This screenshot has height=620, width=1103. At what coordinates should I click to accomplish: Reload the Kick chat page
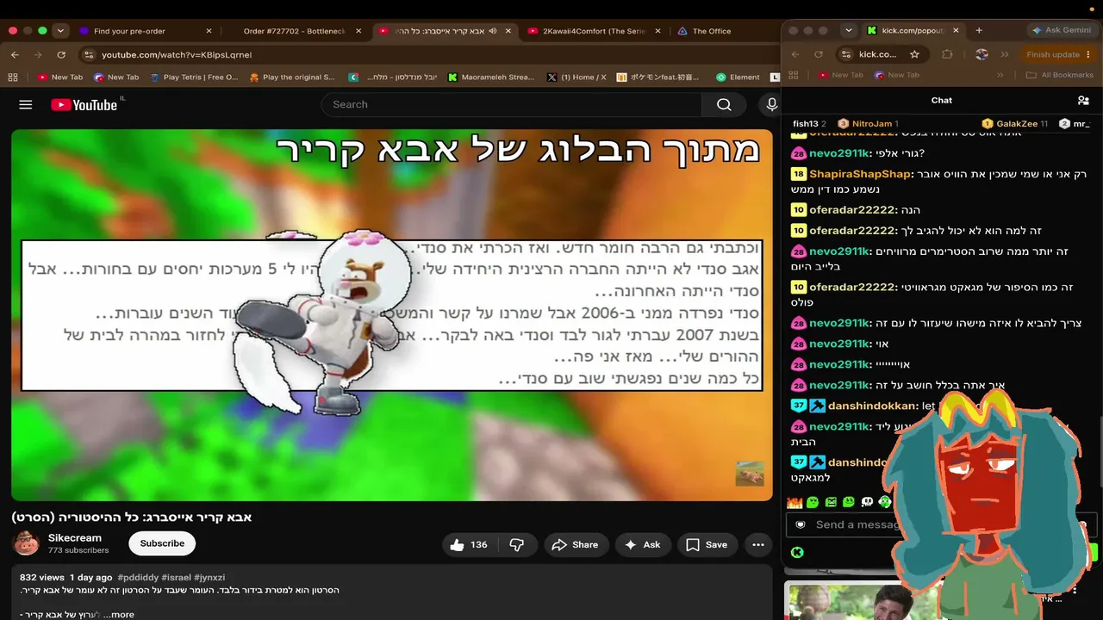pyautogui.click(x=819, y=54)
